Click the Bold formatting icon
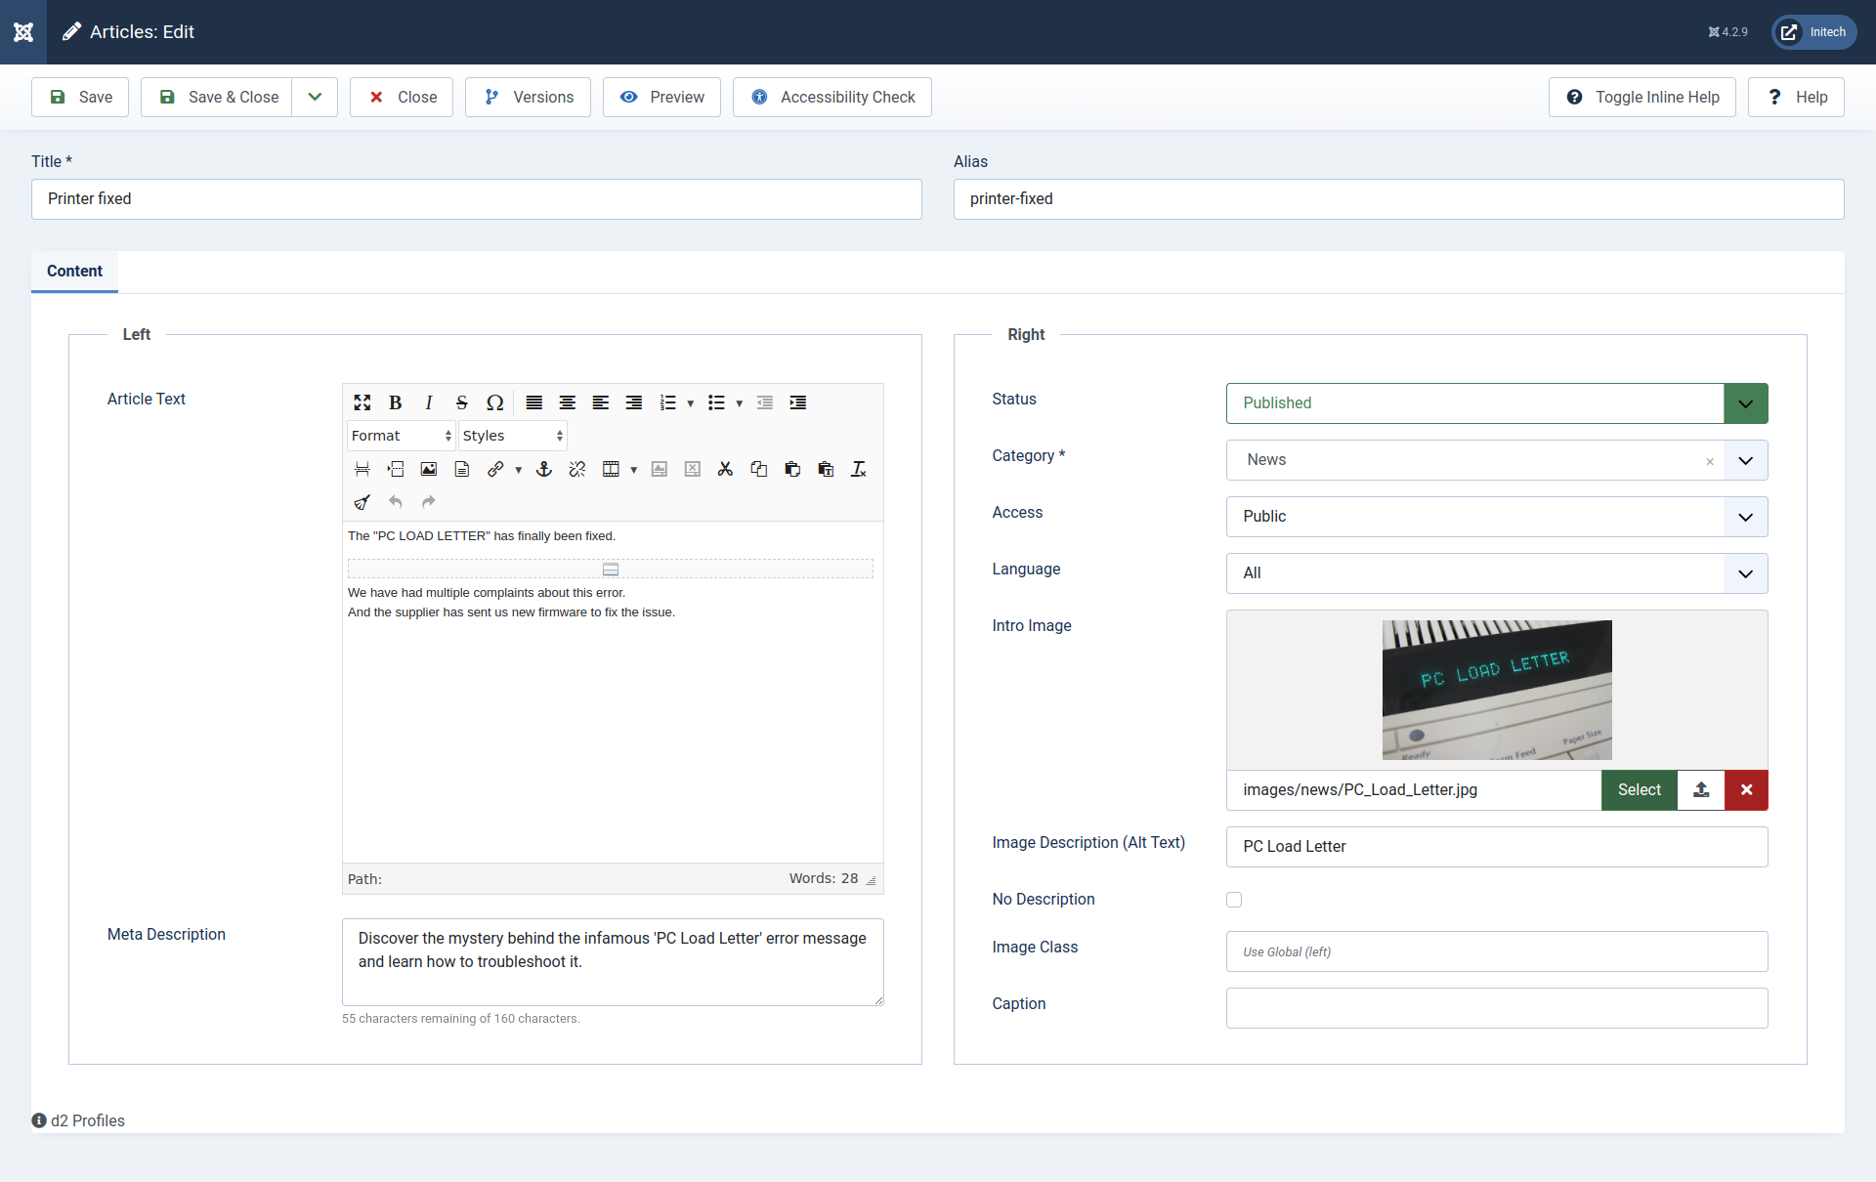Screen dimensions: 1876x1182 tap(394, 401)
